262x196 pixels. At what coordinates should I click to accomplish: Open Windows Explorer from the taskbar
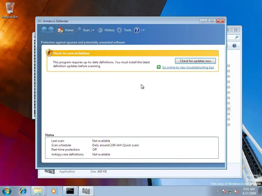(x=38, y=191)
